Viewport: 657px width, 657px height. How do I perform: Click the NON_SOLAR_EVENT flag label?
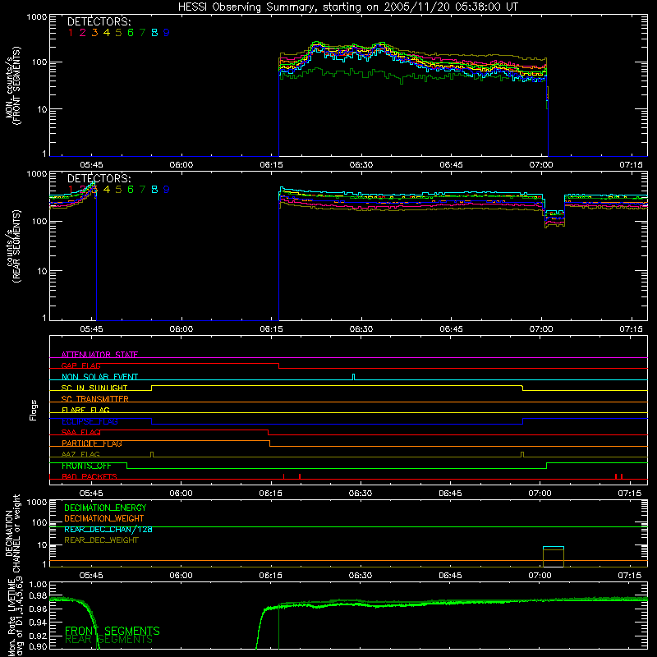point(99,377)
